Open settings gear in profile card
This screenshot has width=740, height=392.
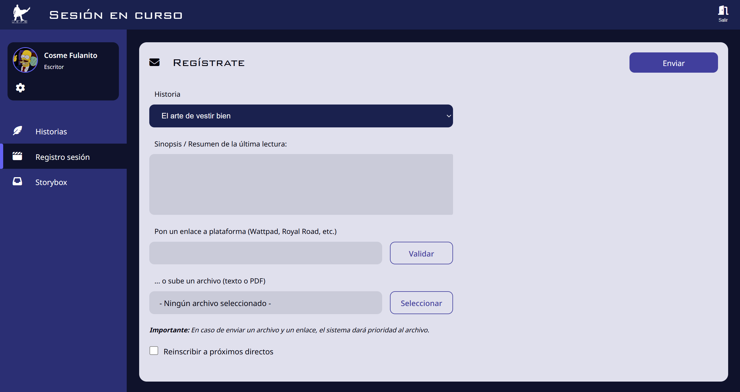pyautogui.click(x=20, y=87)
